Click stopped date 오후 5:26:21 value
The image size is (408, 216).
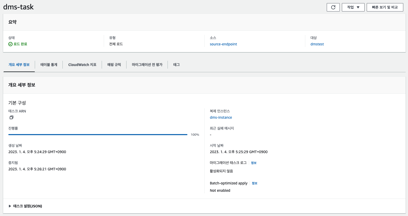(x=37, y=169)
